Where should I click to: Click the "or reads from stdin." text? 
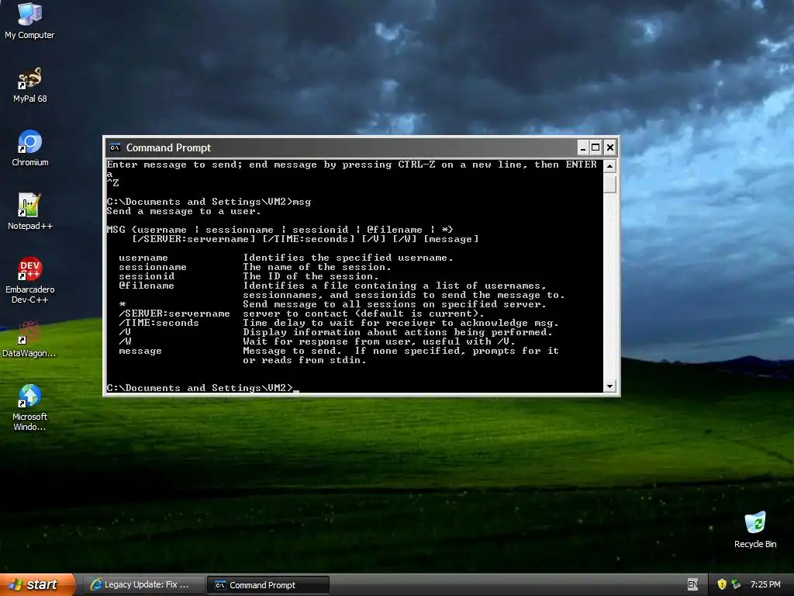click(304, 360)
